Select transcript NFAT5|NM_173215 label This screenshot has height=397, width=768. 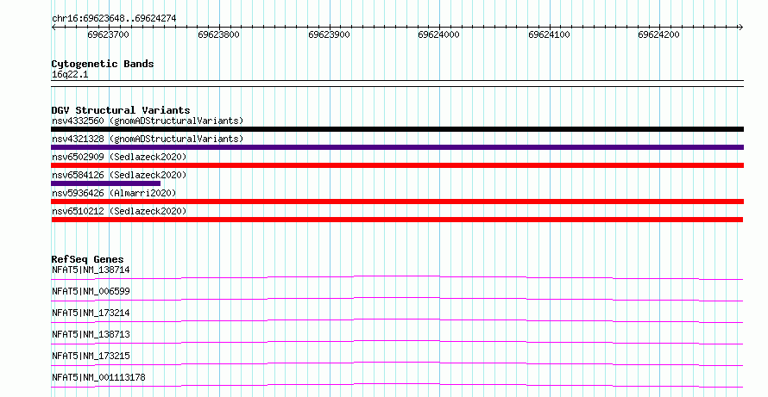point(91,356)
